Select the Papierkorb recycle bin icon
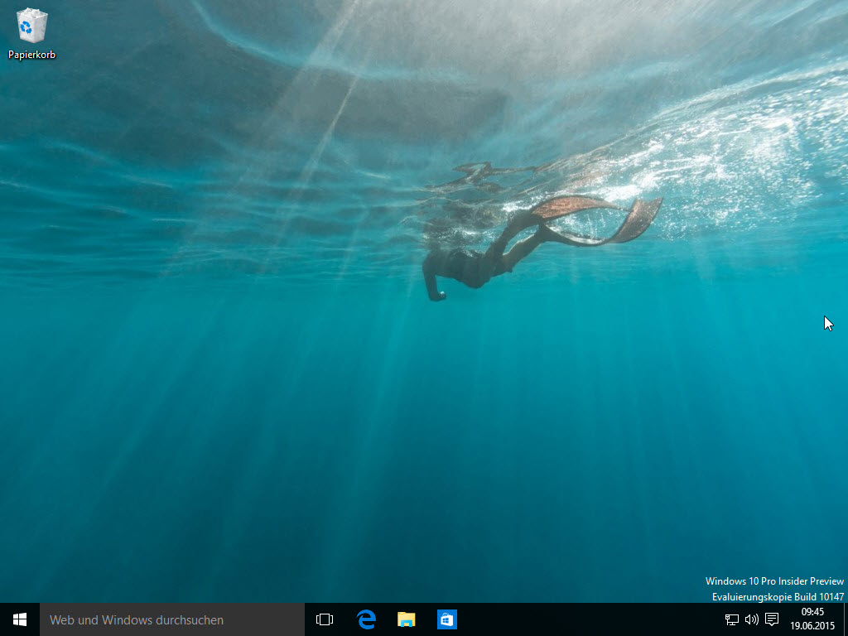 click(32, 33)
